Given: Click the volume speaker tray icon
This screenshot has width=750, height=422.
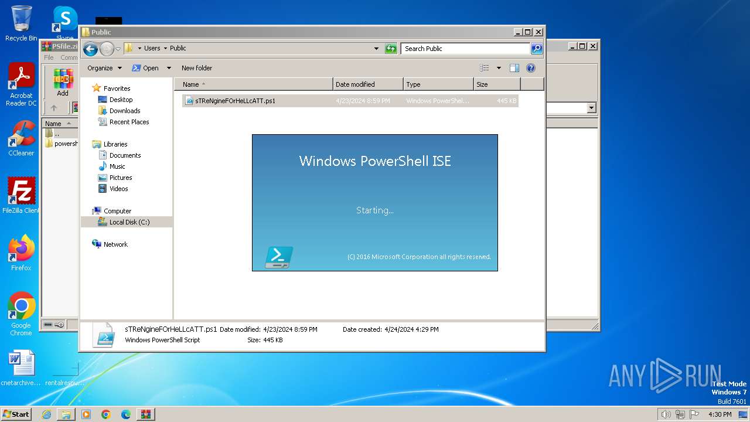Looking at the screenshot, I should 666,414.
